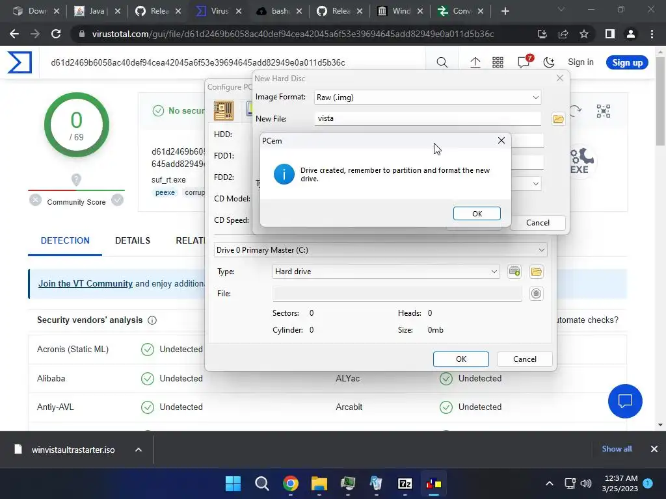This screenshot has height=499, width=666.
Task: Open 7-Zip from taskbar
Action: 405,483
